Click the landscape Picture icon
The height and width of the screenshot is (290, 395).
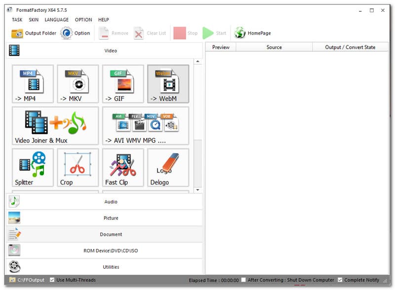(x=14, y=218)
